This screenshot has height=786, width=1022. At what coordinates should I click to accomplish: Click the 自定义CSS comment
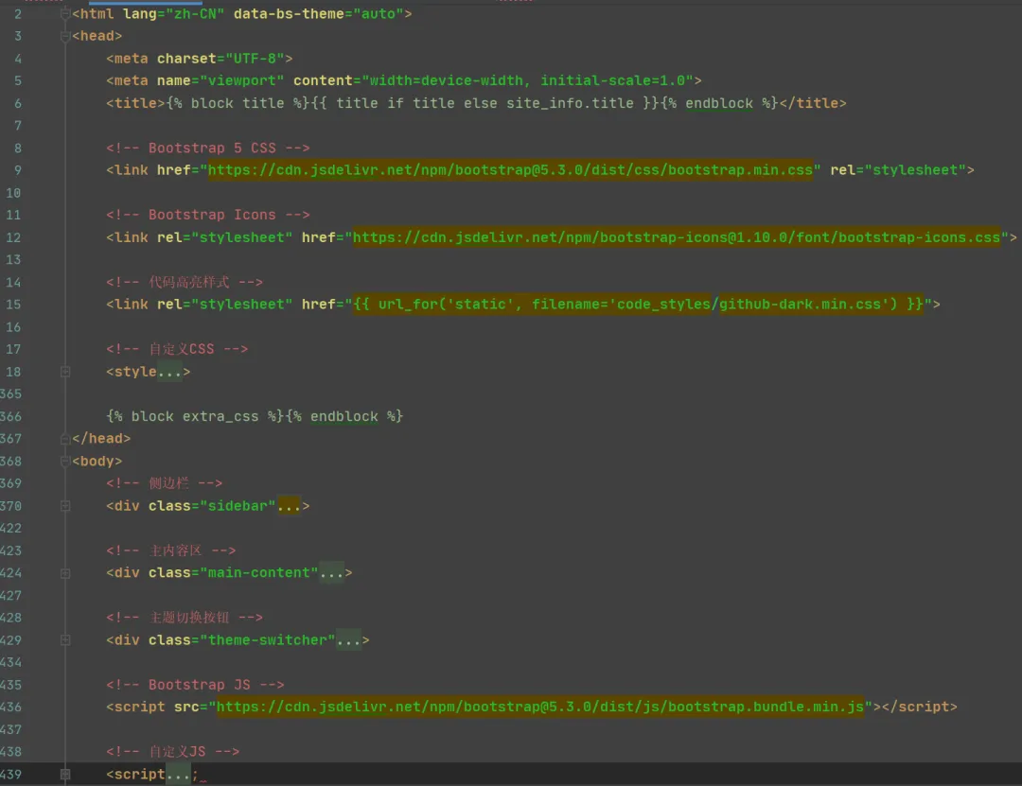(x=177, y=349)
